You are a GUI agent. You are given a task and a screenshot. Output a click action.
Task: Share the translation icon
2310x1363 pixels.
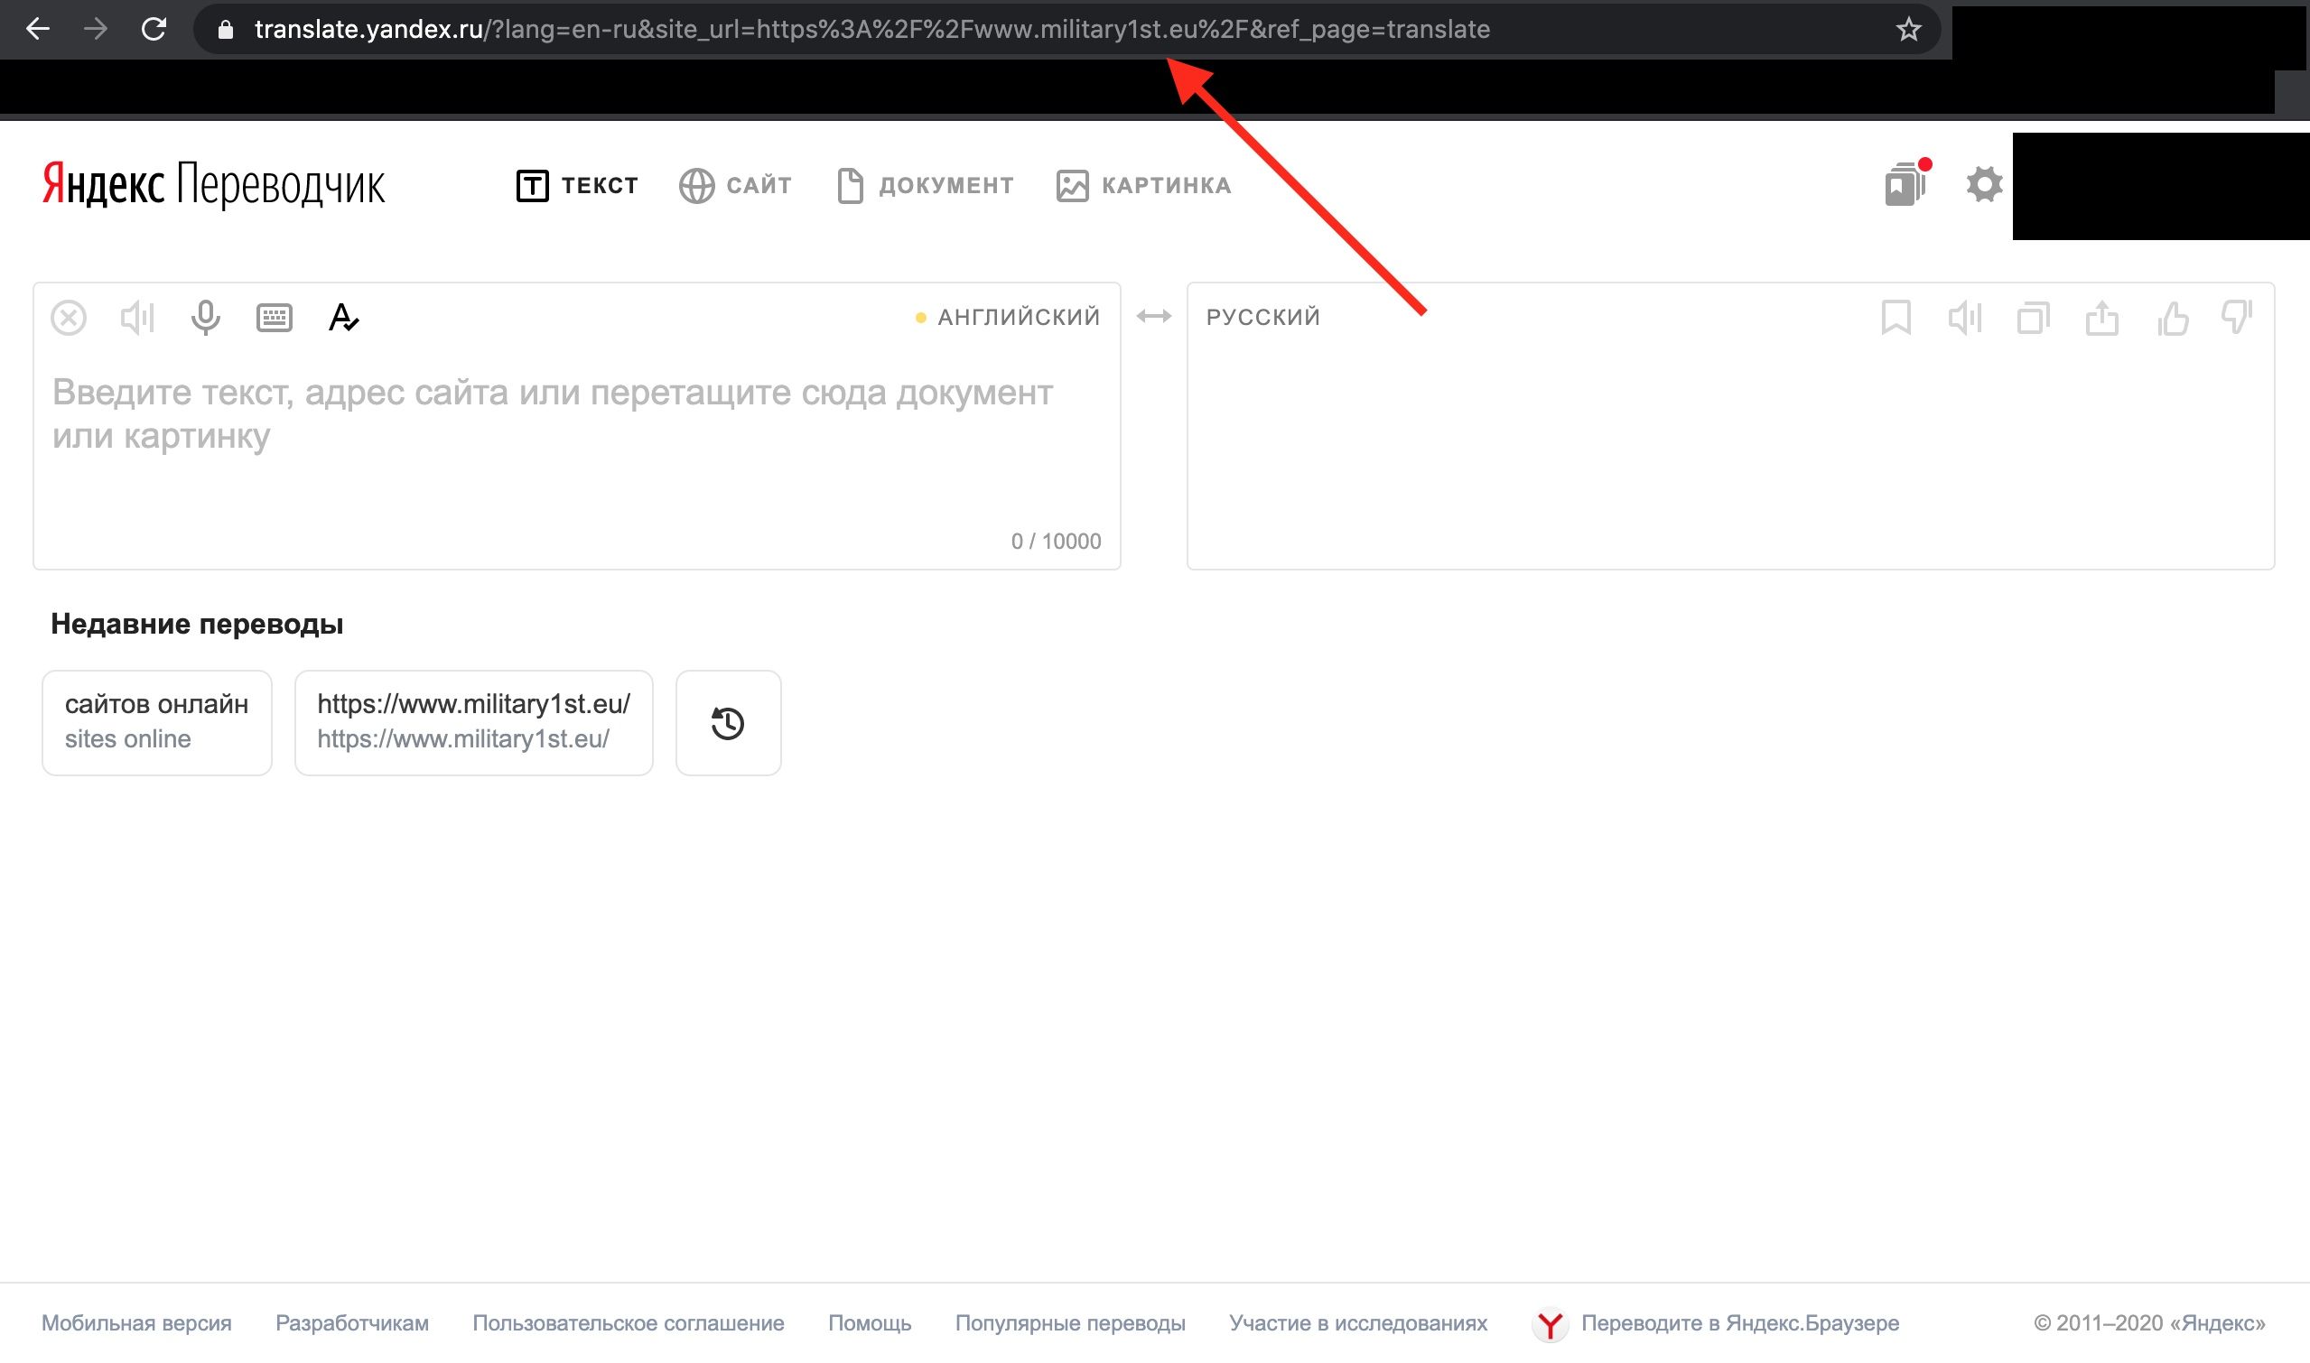pyautogui.click(x=2102, y=318)
